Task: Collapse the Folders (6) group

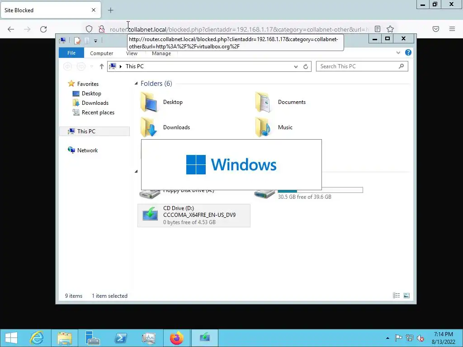Action: click(x=136, y=84)
